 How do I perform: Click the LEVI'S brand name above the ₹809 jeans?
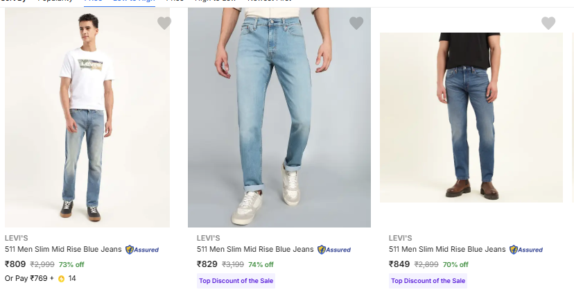pyautogui.click(x=17, y=238)
